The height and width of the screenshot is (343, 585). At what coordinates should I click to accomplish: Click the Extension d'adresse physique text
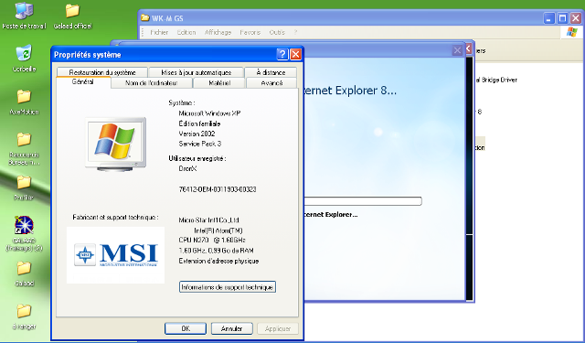pyautogui.click(x=218, y=261)
